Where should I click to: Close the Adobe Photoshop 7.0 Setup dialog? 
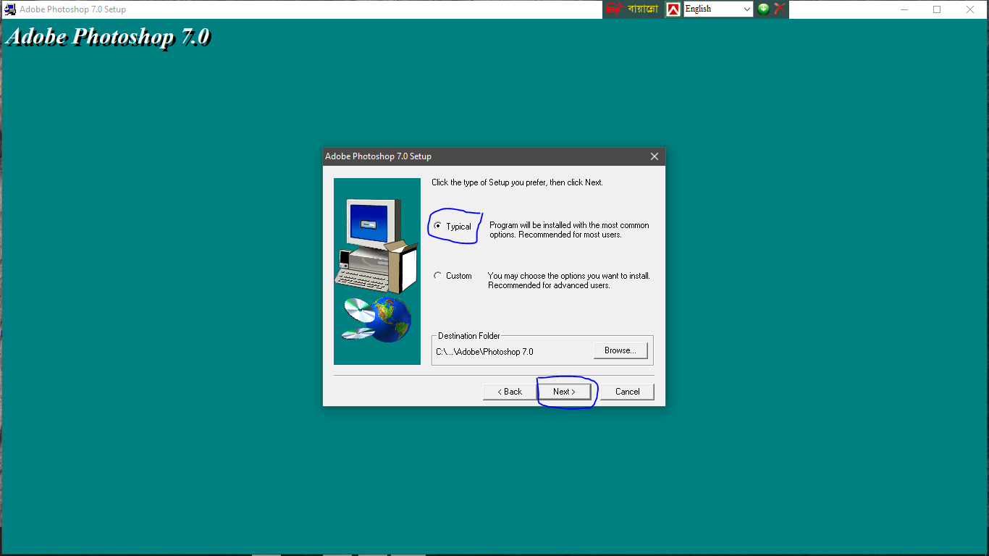(655, 156)
